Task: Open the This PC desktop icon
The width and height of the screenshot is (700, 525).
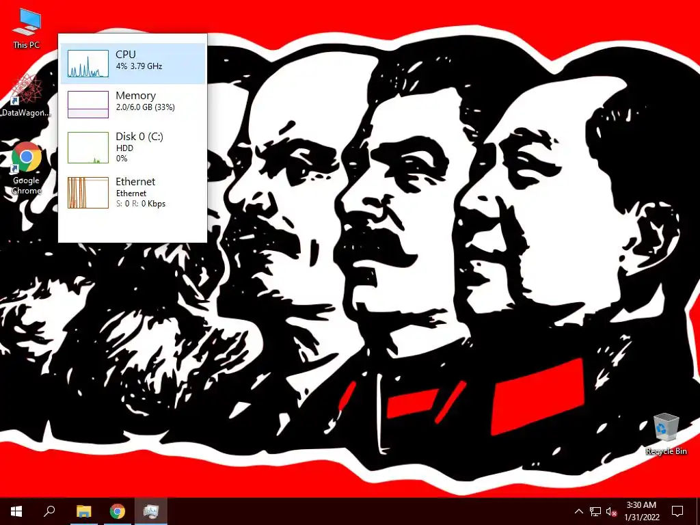Action: click(27, 29)
